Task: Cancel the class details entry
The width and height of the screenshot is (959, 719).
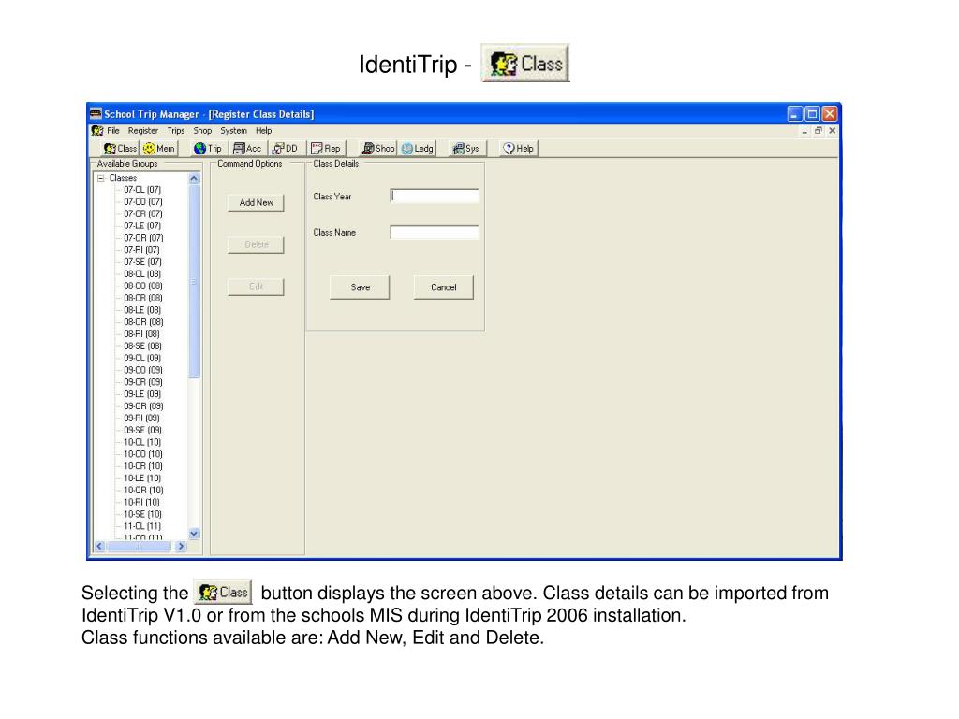Action: [443, 287]
